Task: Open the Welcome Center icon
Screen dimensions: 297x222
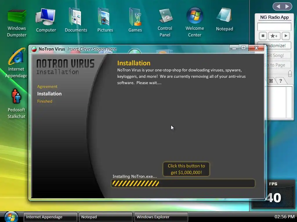Action: pyautogui.click(x=195, y=23)
